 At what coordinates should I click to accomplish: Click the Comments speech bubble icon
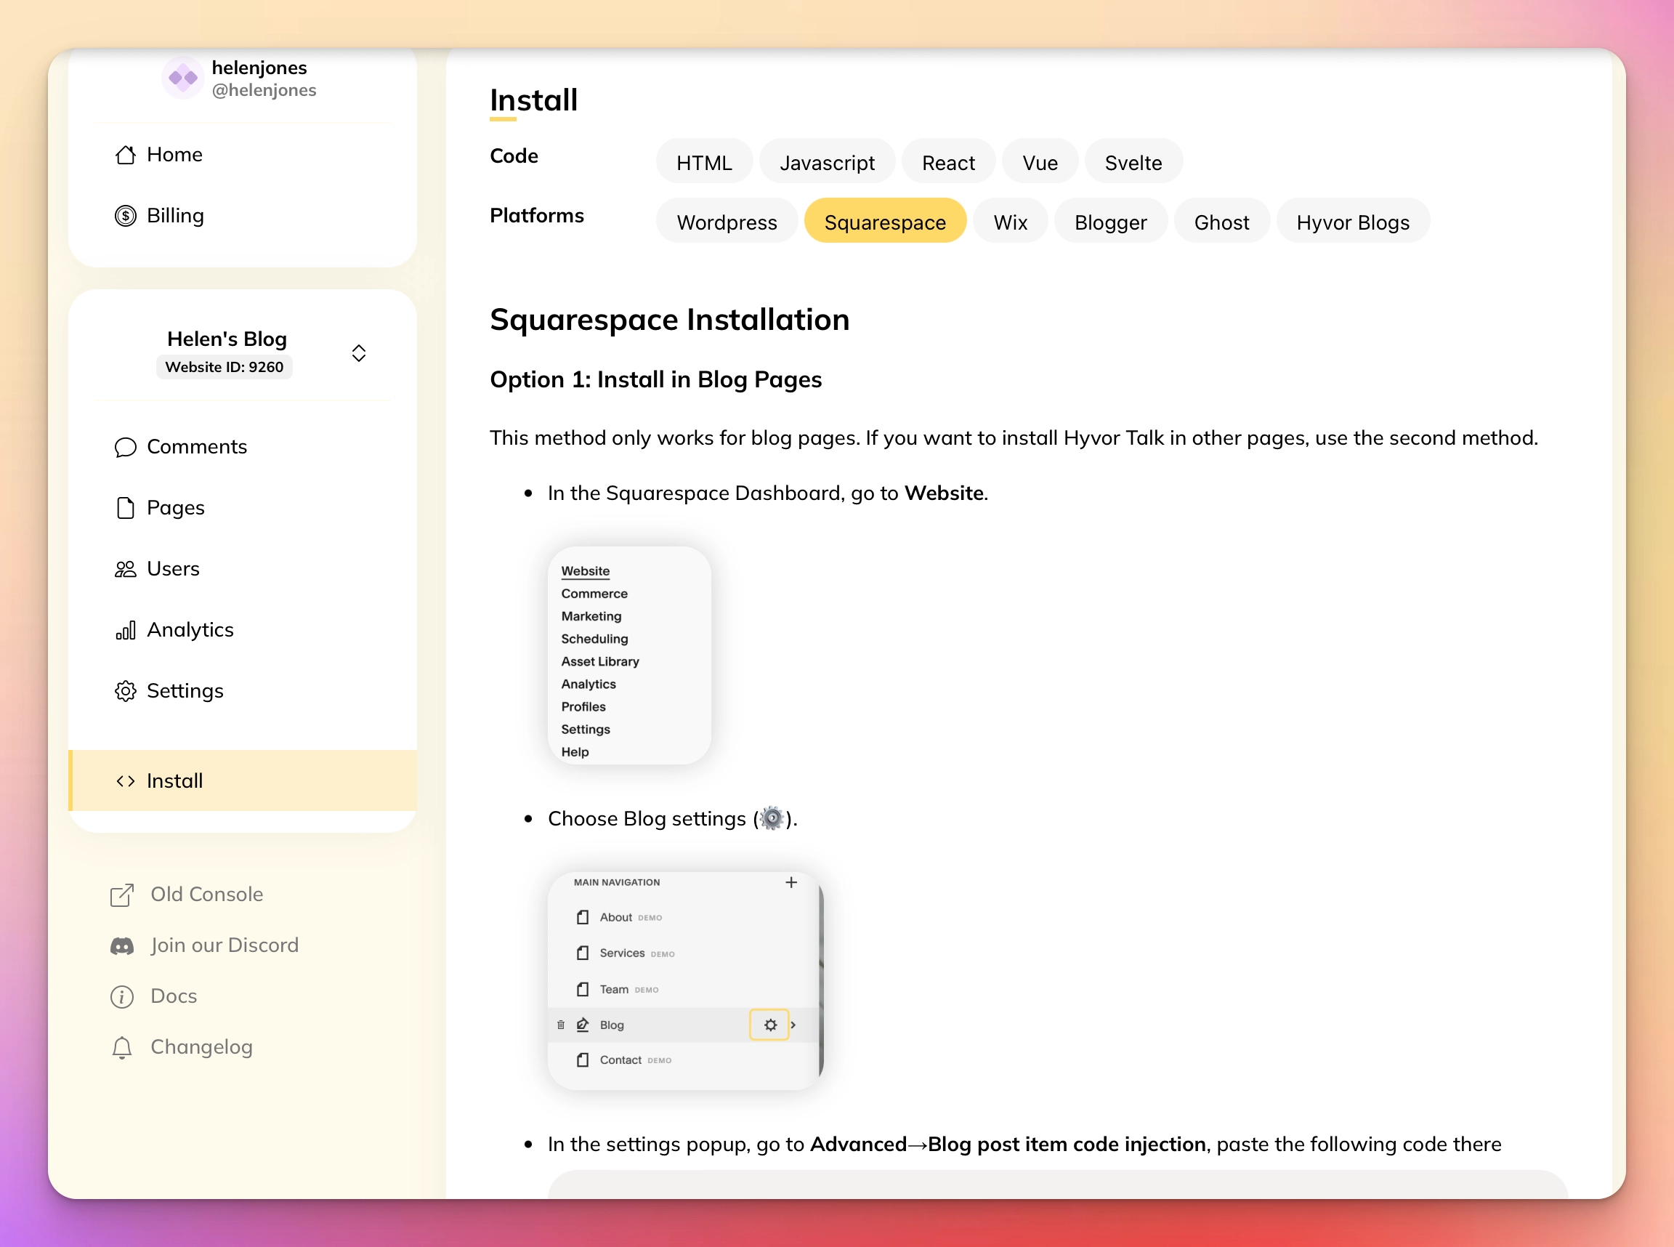point(125,447)
